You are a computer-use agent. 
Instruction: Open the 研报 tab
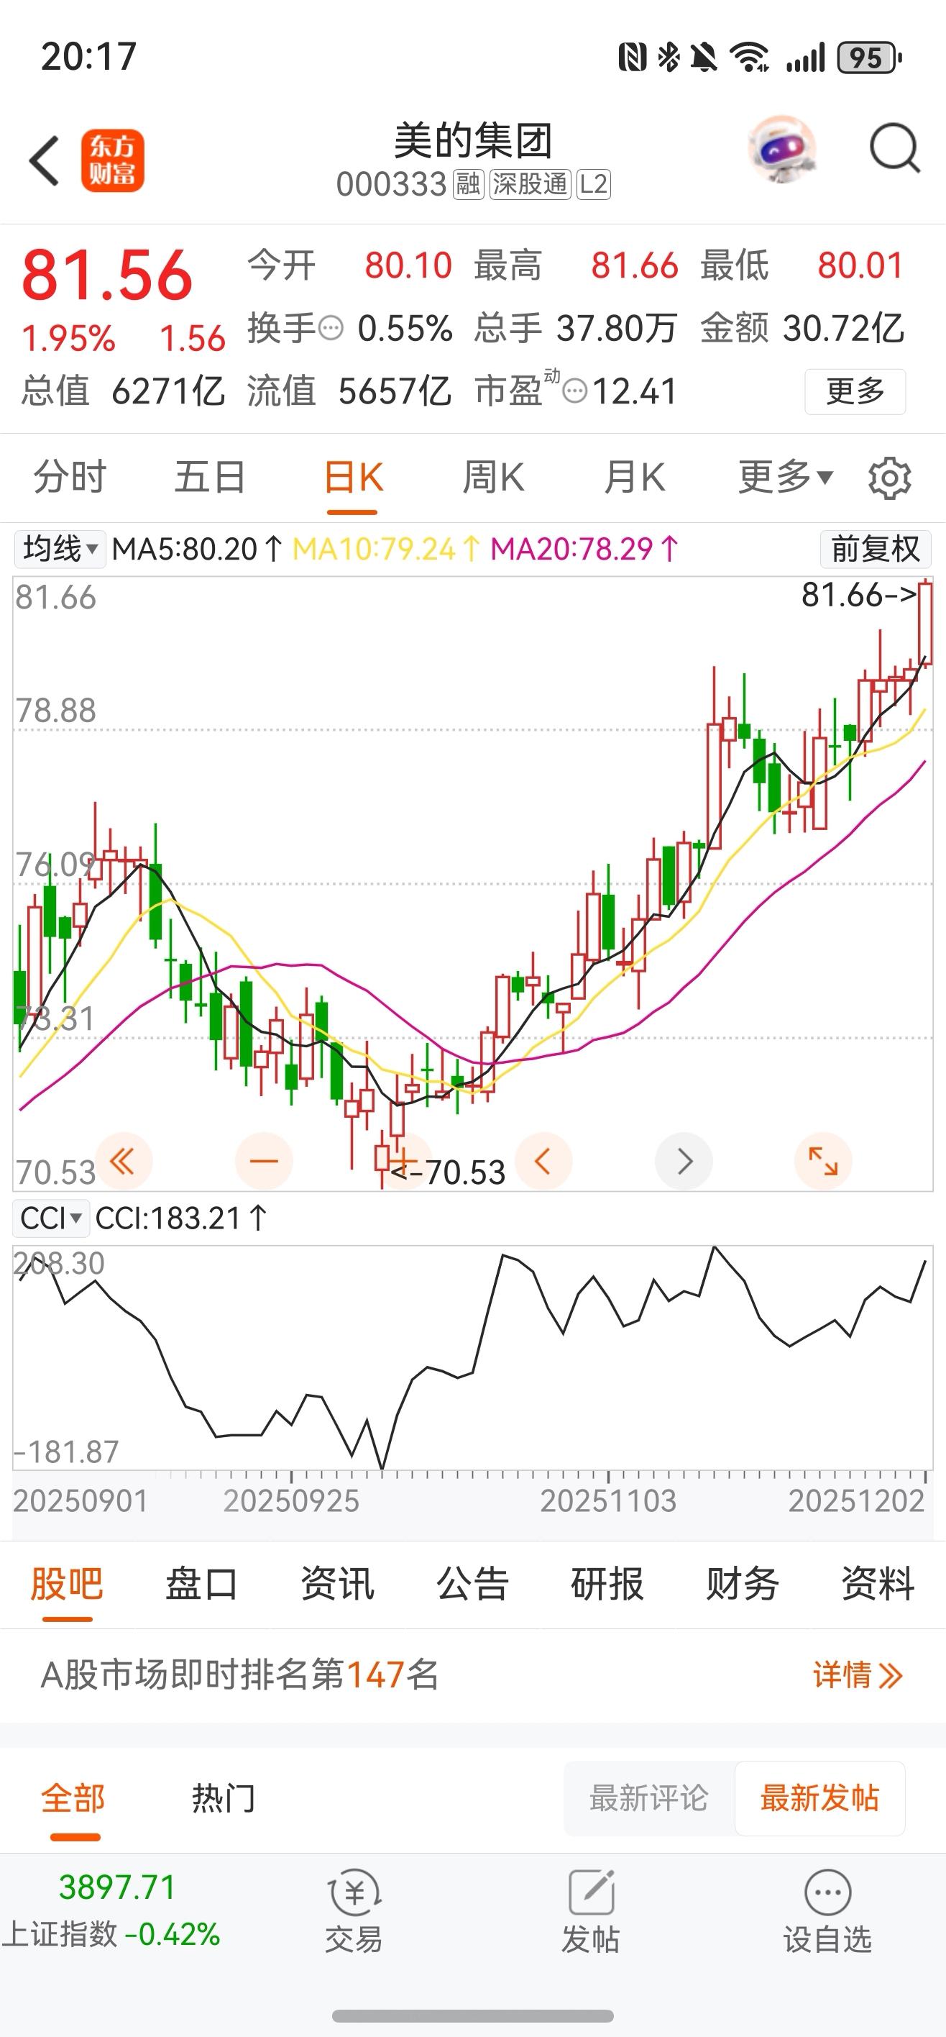click(x=607, y=1584)
